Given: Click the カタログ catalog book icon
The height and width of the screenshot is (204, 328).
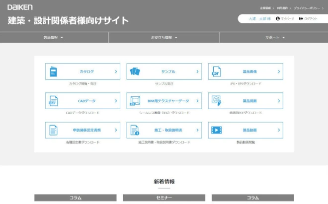Looking at the screenshot, I should (x=53, y=71).
